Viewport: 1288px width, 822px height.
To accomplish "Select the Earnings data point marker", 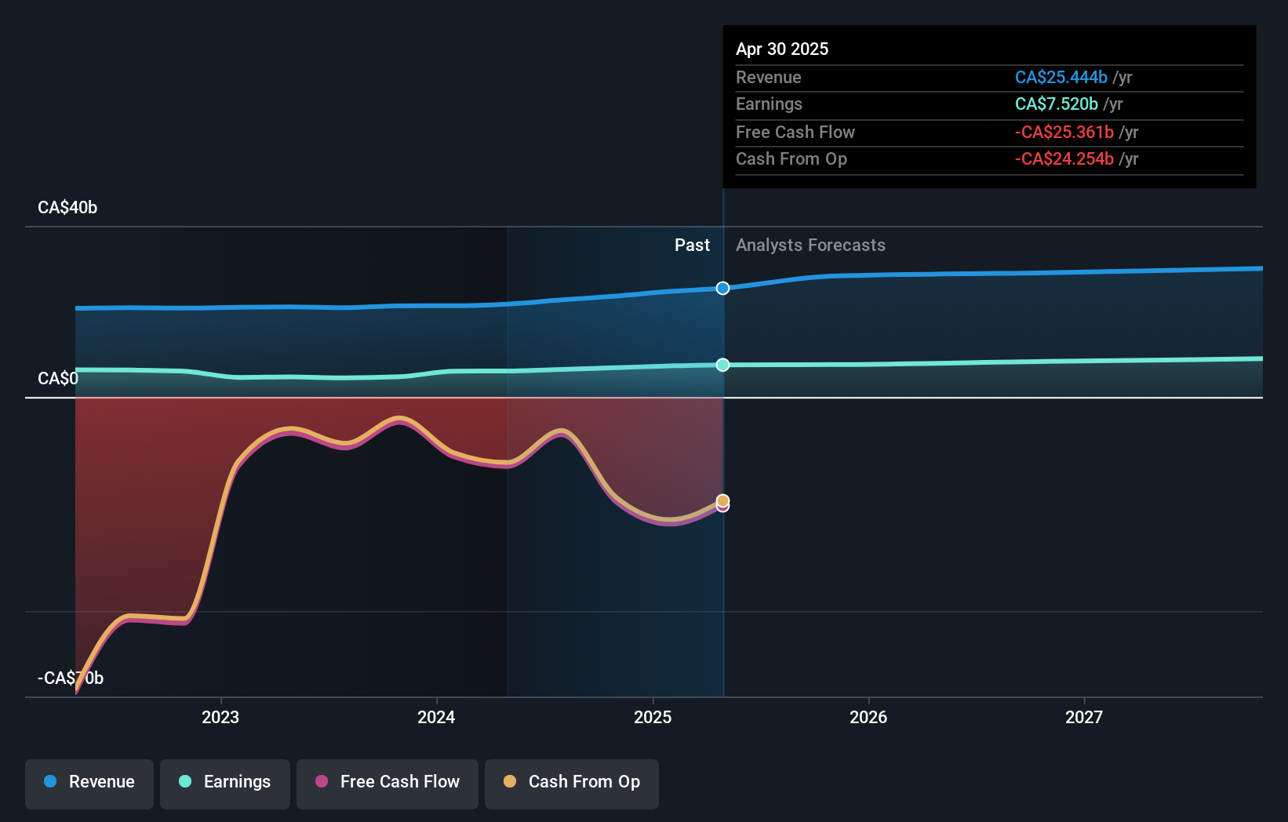I will click(x=722, y=365).
